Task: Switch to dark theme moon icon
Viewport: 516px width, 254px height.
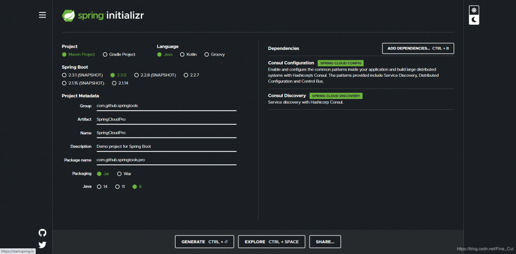Action: click(474, 20)
